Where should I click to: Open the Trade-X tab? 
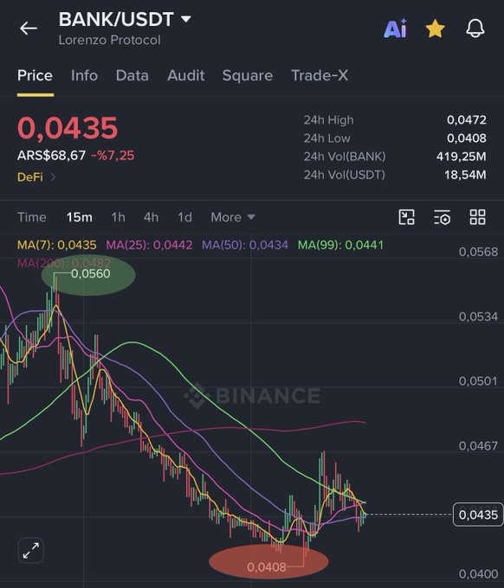(320, 75)
